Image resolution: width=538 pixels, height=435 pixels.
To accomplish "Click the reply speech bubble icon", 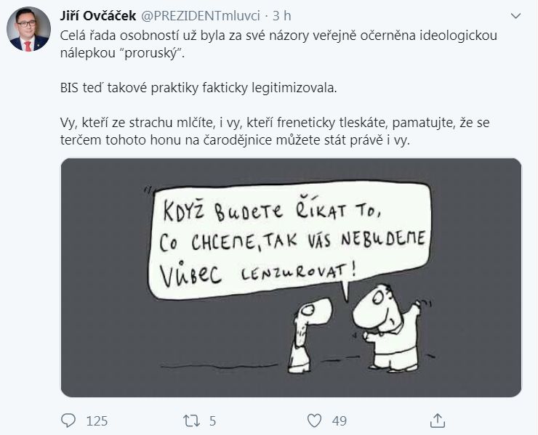I will click(x=68, y=420).
